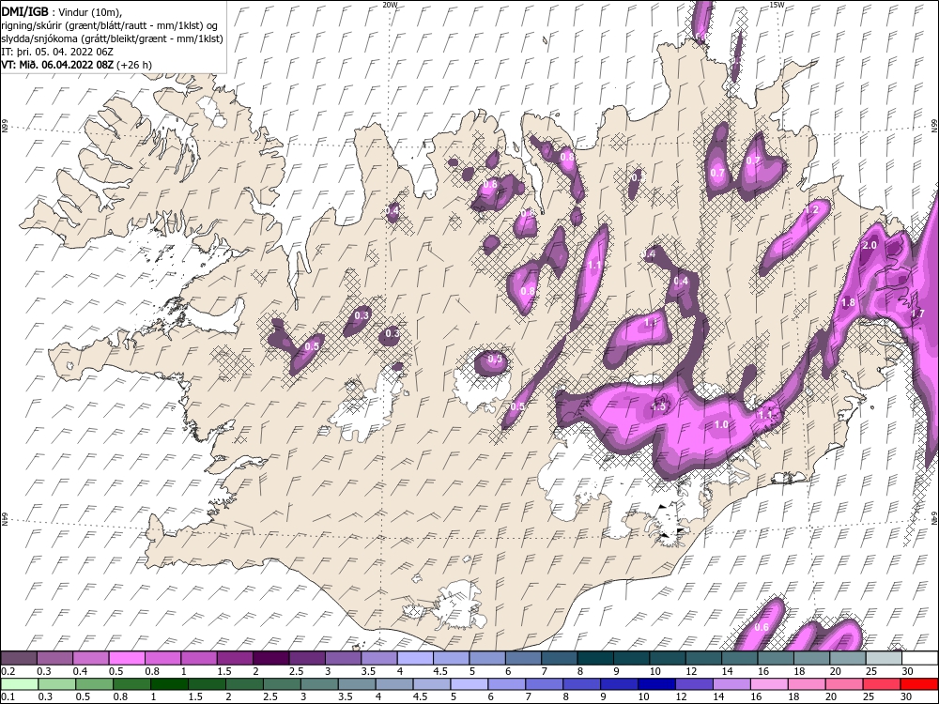Click the '1.8' snowfall value on the map
Image resolution: width=939 pixels, height=704 pixels.
click(x=848, y=303)
